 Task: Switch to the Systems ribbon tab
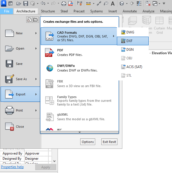click(96, 11)
